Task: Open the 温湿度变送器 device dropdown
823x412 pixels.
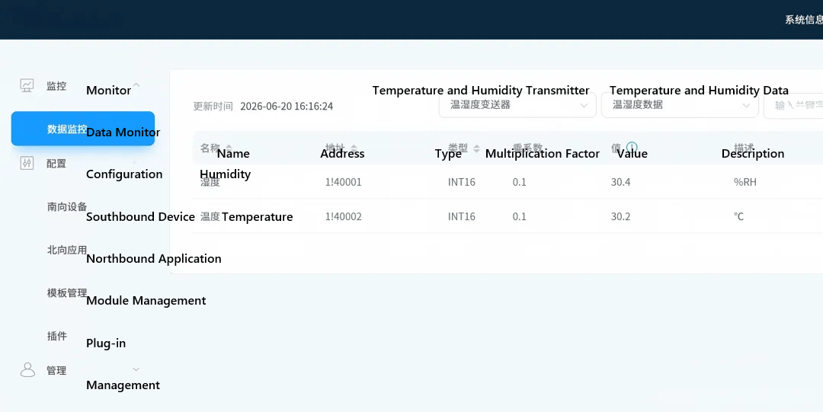Action: point(517,105)
